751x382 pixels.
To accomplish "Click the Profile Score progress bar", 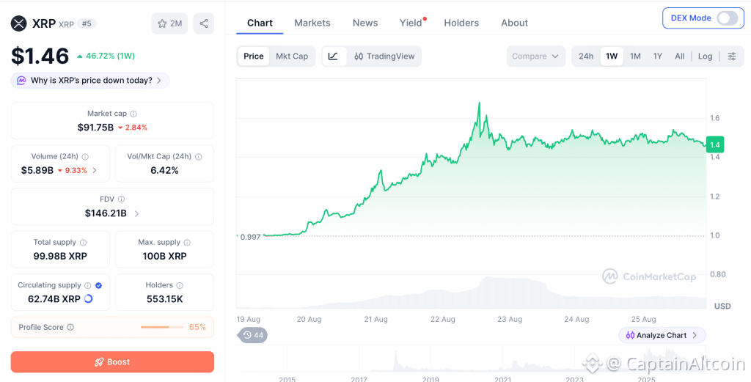I will (x=162, y=328).
